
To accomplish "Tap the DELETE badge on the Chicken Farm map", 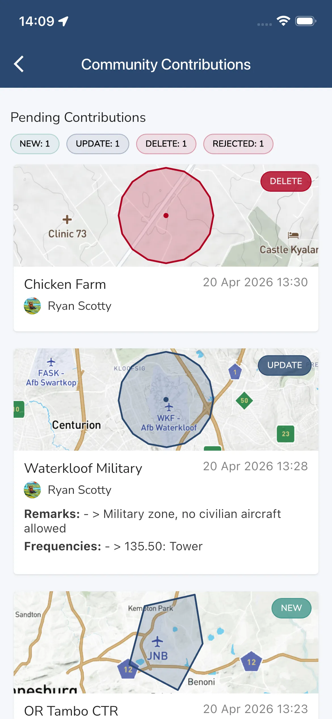I will (285, 181).
